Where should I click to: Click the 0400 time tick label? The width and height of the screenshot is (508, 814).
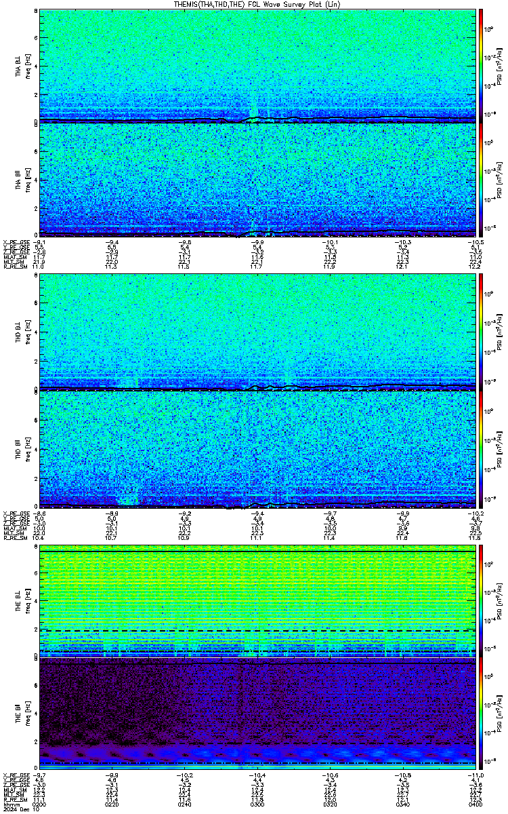[474, 804]
